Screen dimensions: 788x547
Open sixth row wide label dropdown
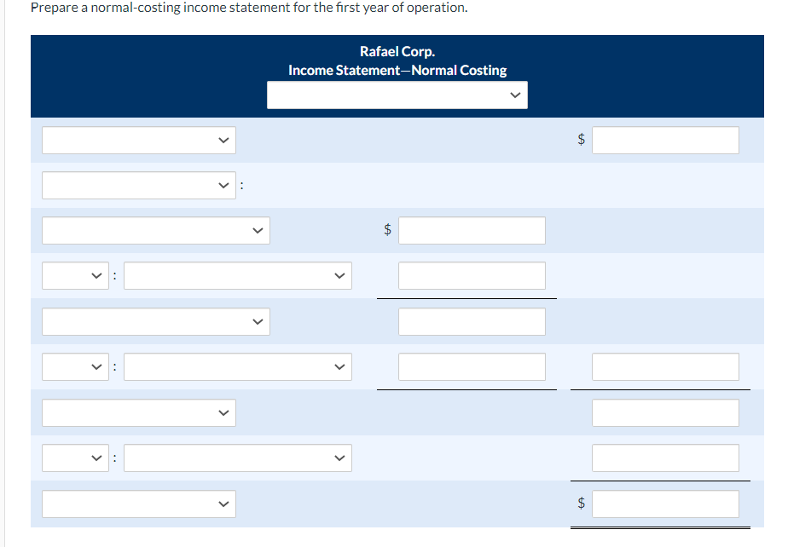(238, 366)
